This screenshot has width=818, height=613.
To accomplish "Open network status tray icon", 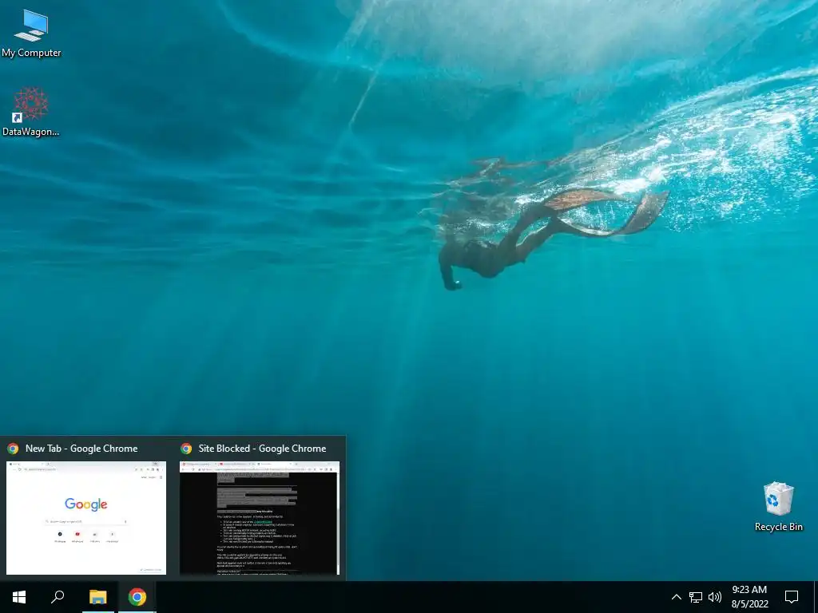I will 696,597.
